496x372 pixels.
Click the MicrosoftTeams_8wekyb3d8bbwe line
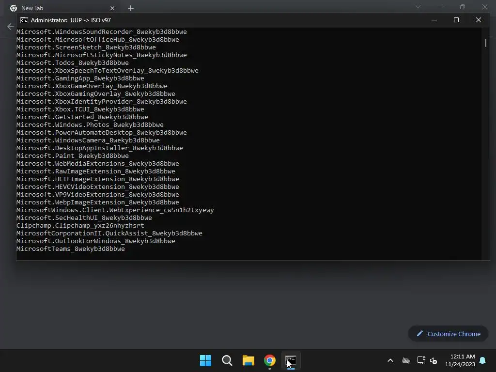[71, 248]
